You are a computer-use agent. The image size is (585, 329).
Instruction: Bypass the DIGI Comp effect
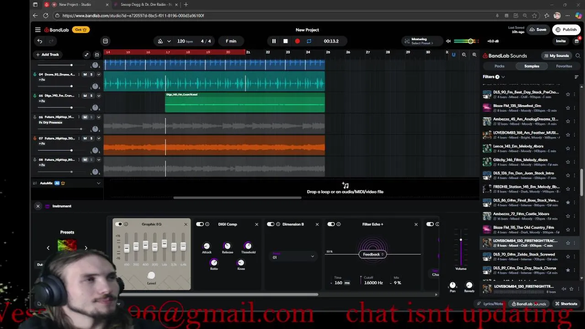200,224
